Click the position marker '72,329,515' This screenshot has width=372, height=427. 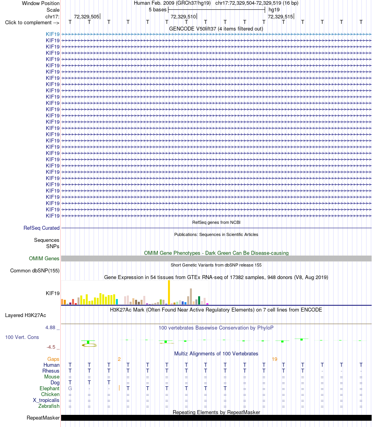click(x=280, y=16)
